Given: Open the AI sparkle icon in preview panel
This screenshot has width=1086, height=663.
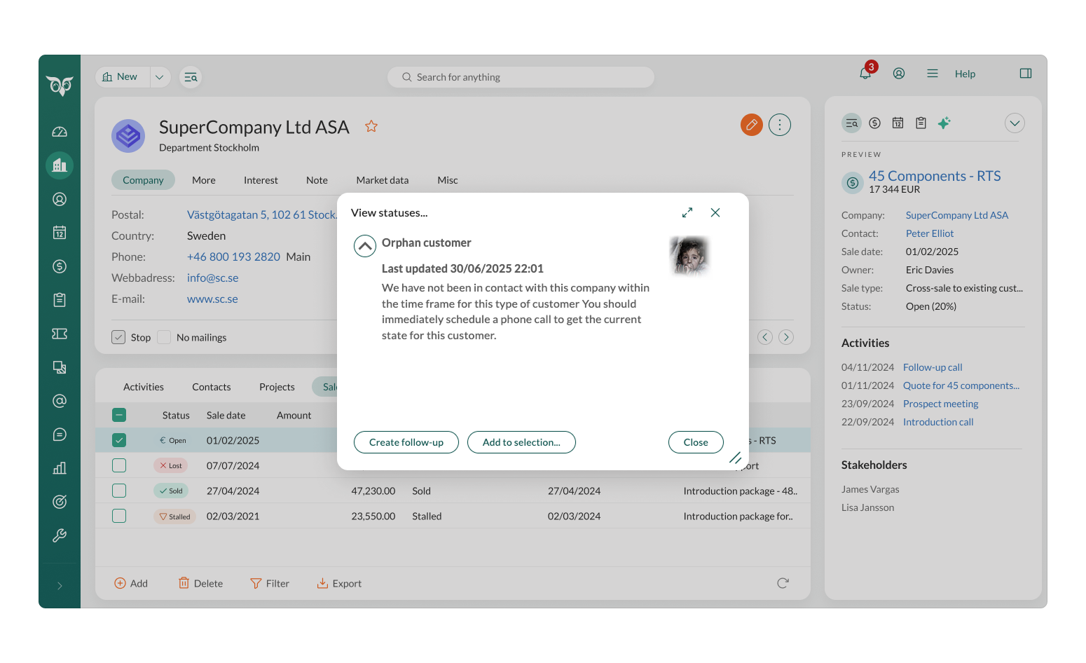Looking at the screenshot, I should coord(944,123).
